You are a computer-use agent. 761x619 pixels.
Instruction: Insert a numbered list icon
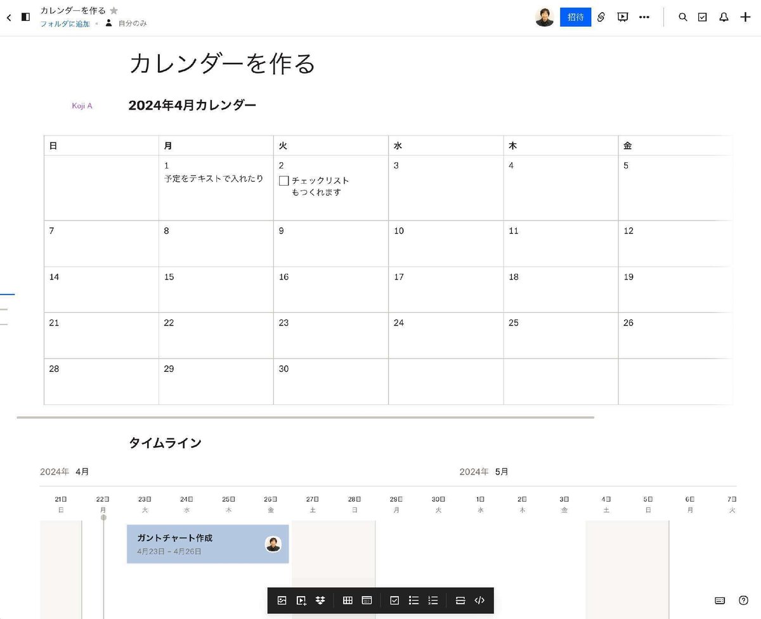(433, 600)
